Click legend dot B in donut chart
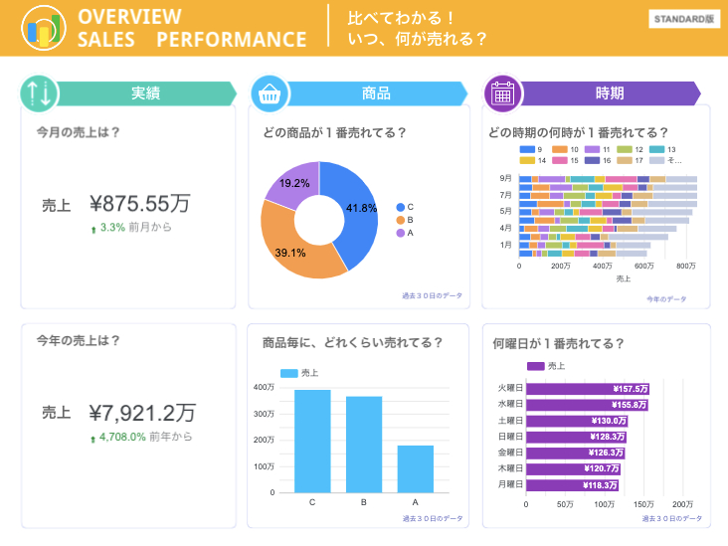Screen dimensions: 728x546 point(400,220)
